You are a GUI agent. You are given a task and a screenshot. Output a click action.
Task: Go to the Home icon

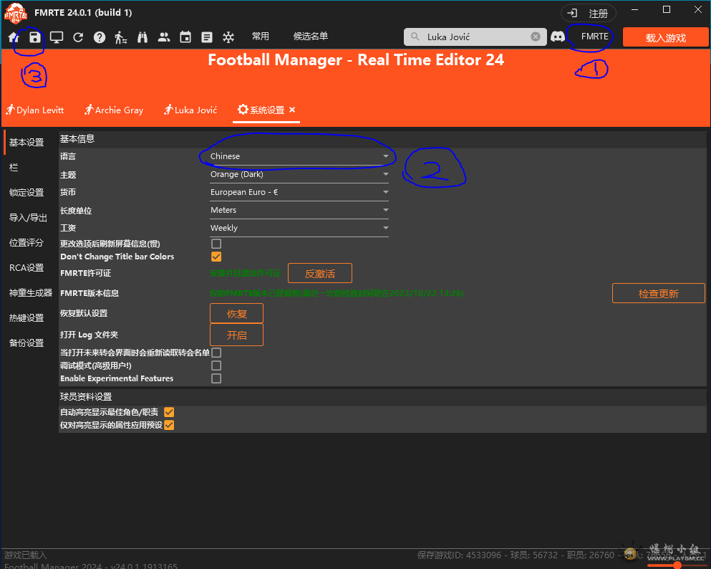click(14, 37)
